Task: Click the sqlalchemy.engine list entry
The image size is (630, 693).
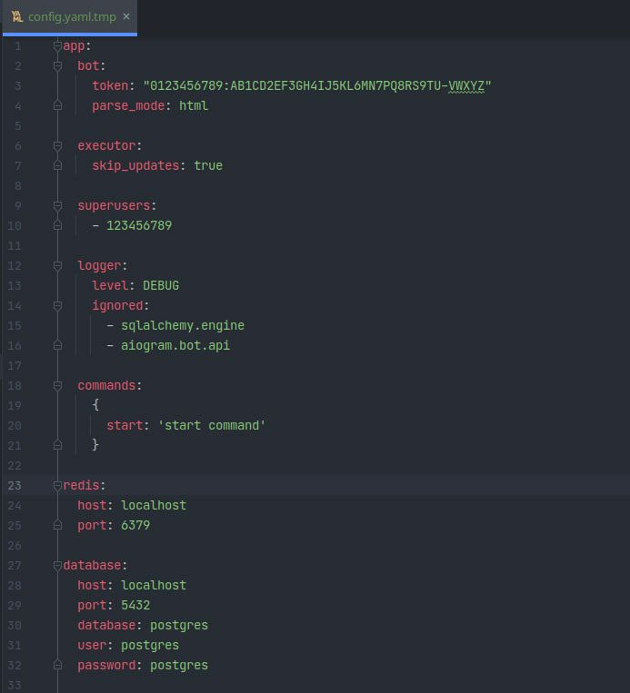Action: click(183, 326)
